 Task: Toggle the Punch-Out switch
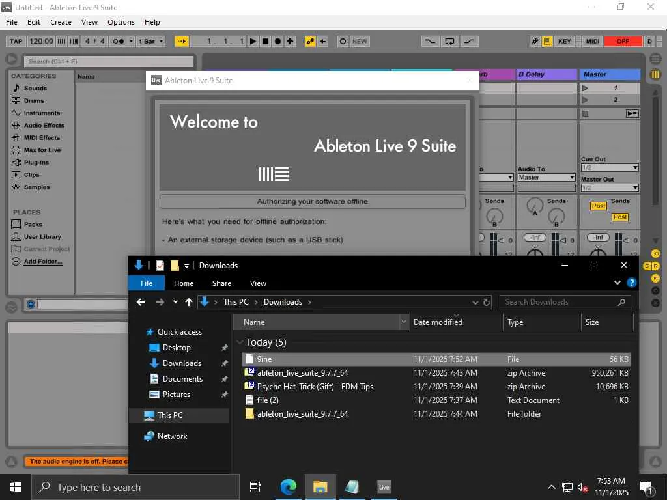[x=469, y=41]
